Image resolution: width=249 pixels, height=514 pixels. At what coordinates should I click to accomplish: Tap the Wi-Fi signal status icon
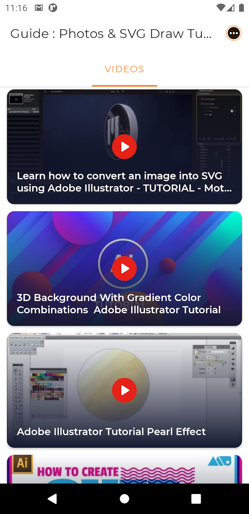[x=221, y=8]
